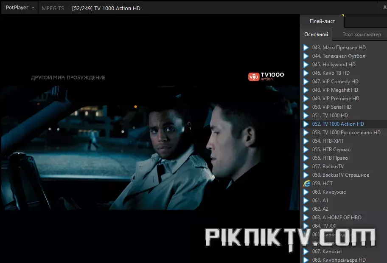Image resolution: width=387 pixels, height=263 pixels.
Task: Click the play icon beside 061. A1
Action: [x=306, y=201]
